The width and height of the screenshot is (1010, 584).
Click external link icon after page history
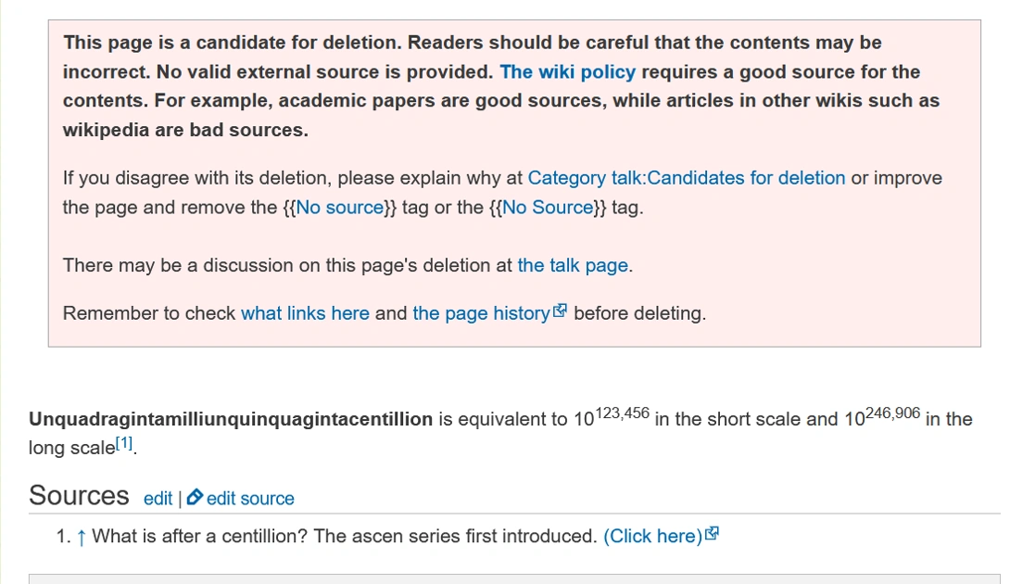560,312
